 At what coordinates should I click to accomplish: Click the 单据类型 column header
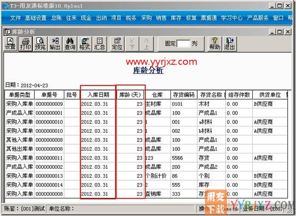pyautogui.click(x=20, y=95)
